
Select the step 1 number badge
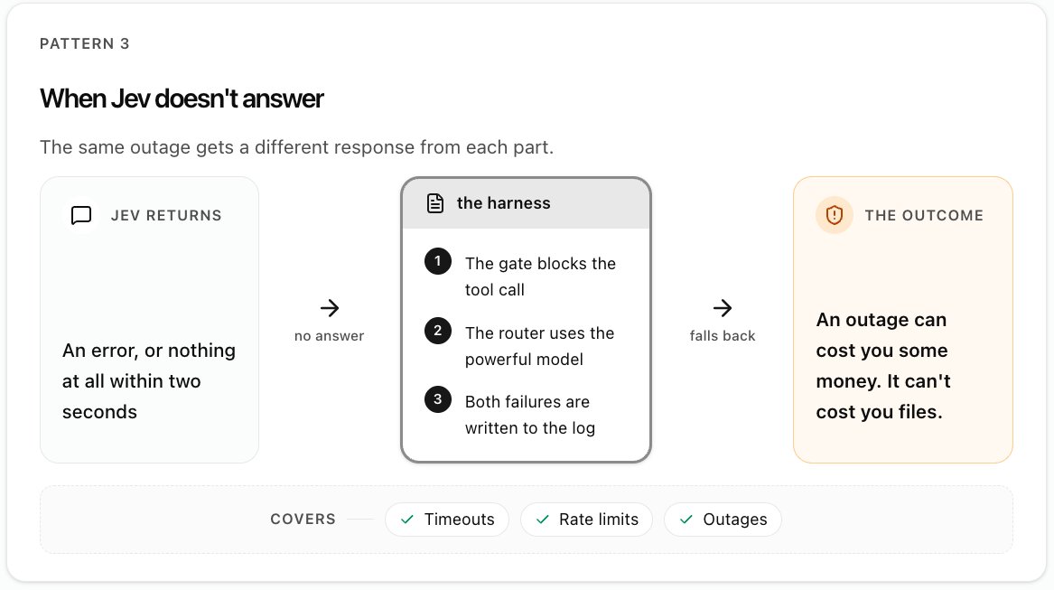[x=438, y=261]
